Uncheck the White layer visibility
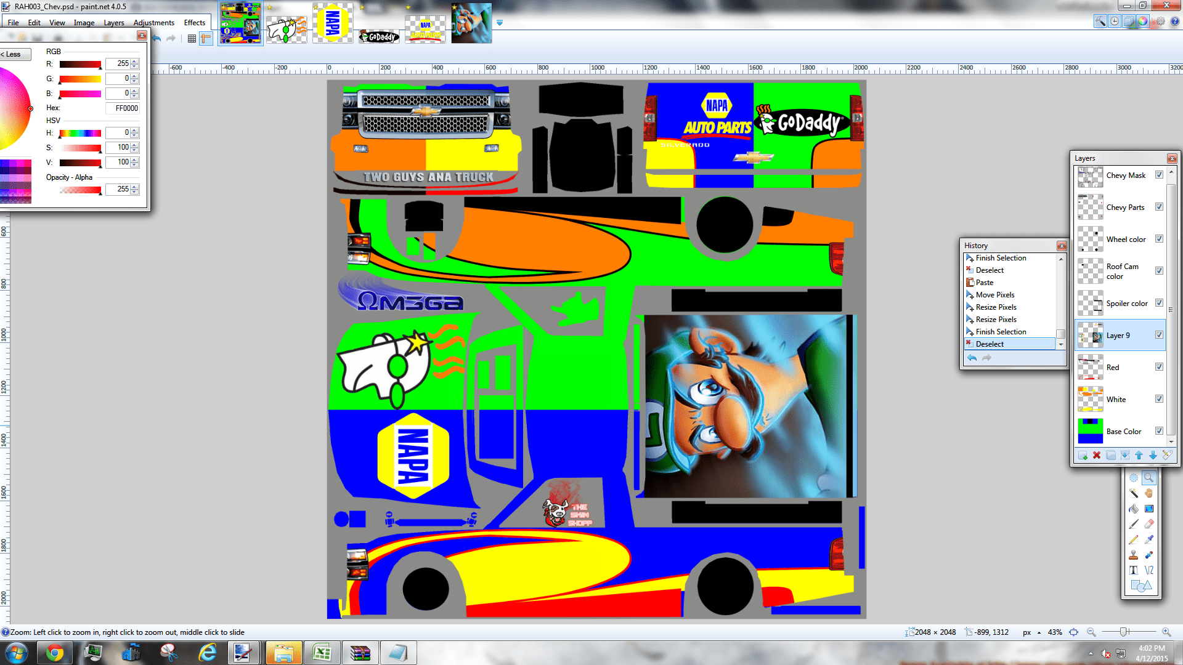This screenshot has height=665, width=1183. click(1159, 399)
